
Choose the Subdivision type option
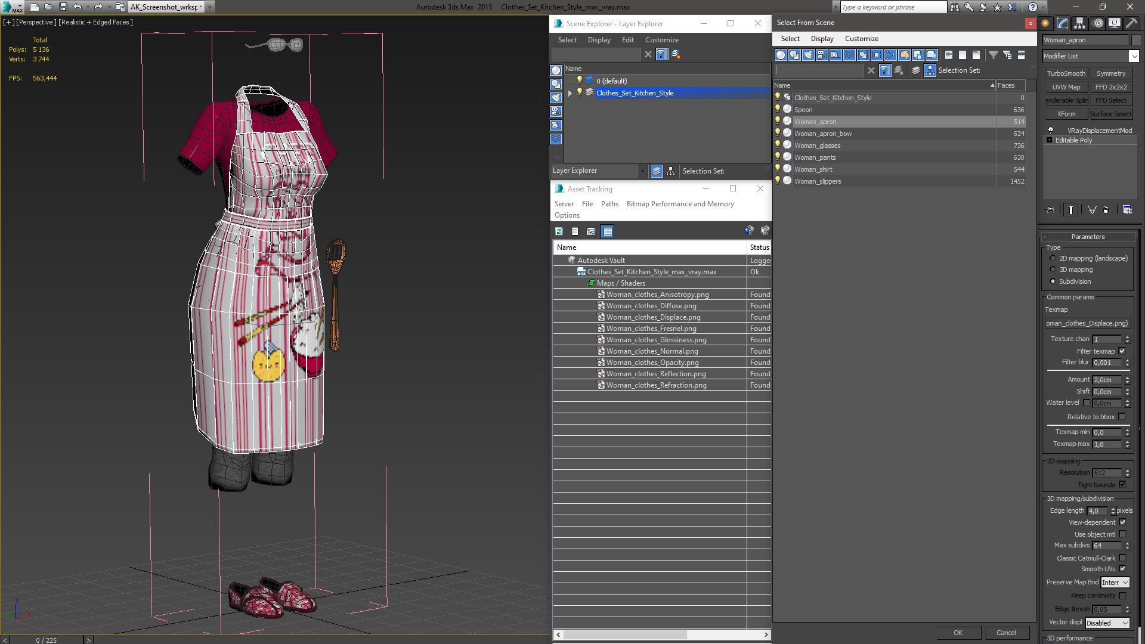click(x=1053, y=281)
